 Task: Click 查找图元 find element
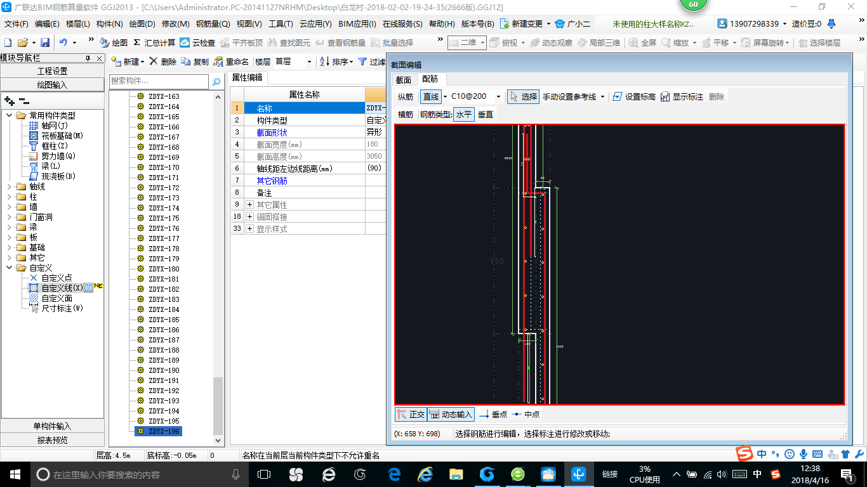(x=289, y=42)
